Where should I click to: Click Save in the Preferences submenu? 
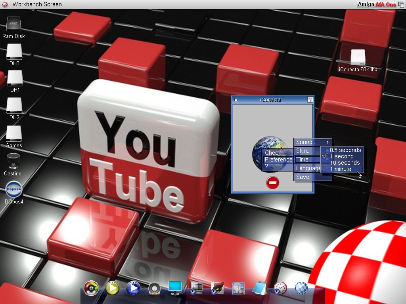pyautogui.click(x=303, y=177)
